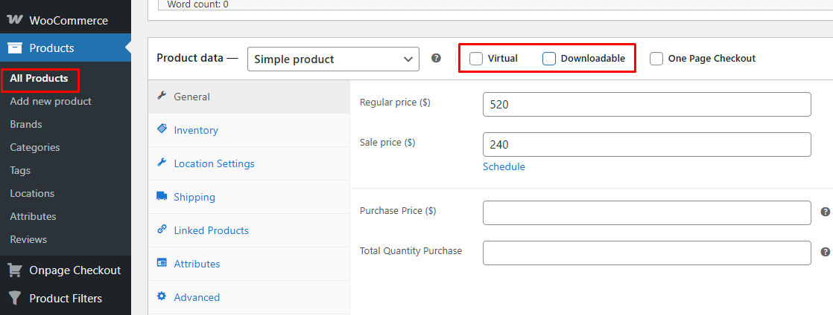Open the Product Filters menu
833x315 pixels.
[x=66, y=299]
